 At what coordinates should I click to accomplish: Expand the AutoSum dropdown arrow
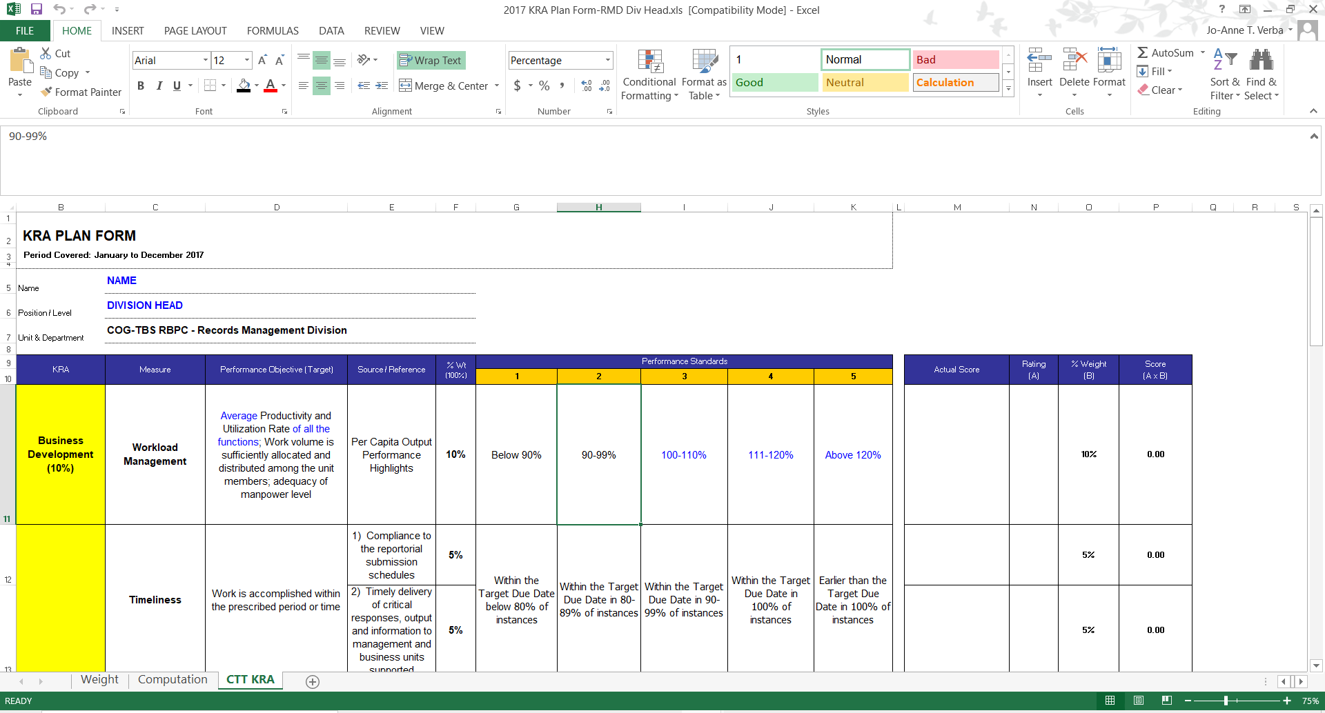1203,52
